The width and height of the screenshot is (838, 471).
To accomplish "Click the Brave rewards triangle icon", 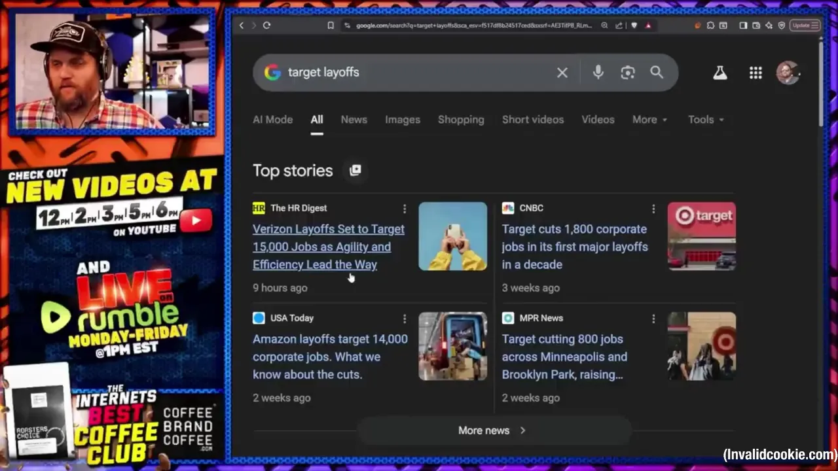I will pyautogui.click(x=648, y=26).
